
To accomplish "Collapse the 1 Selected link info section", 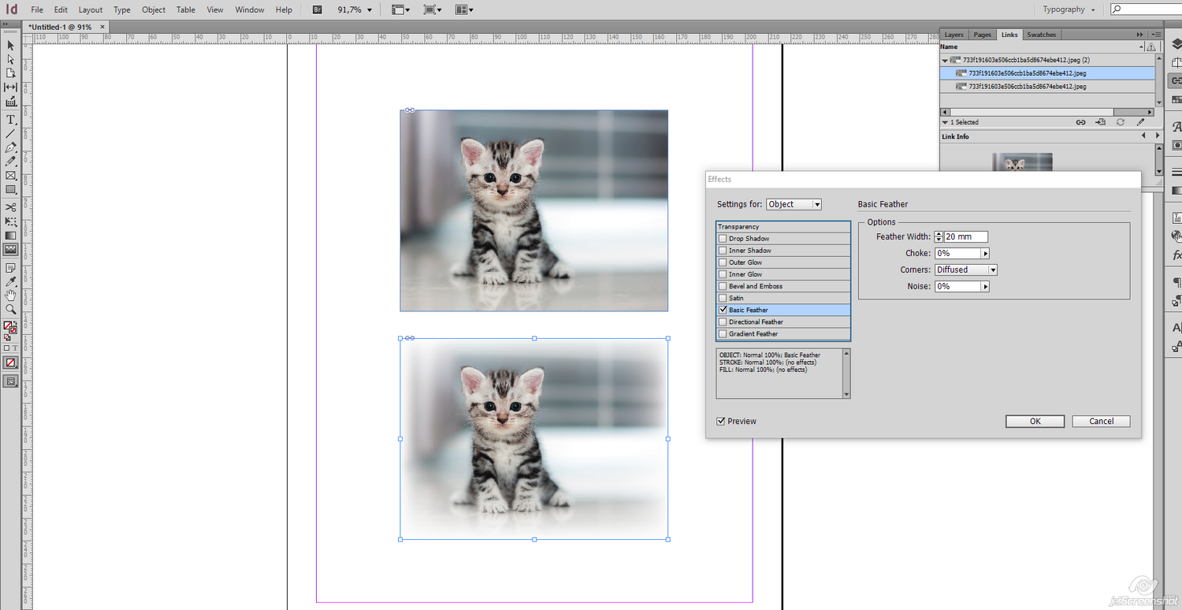I will 946,122.
